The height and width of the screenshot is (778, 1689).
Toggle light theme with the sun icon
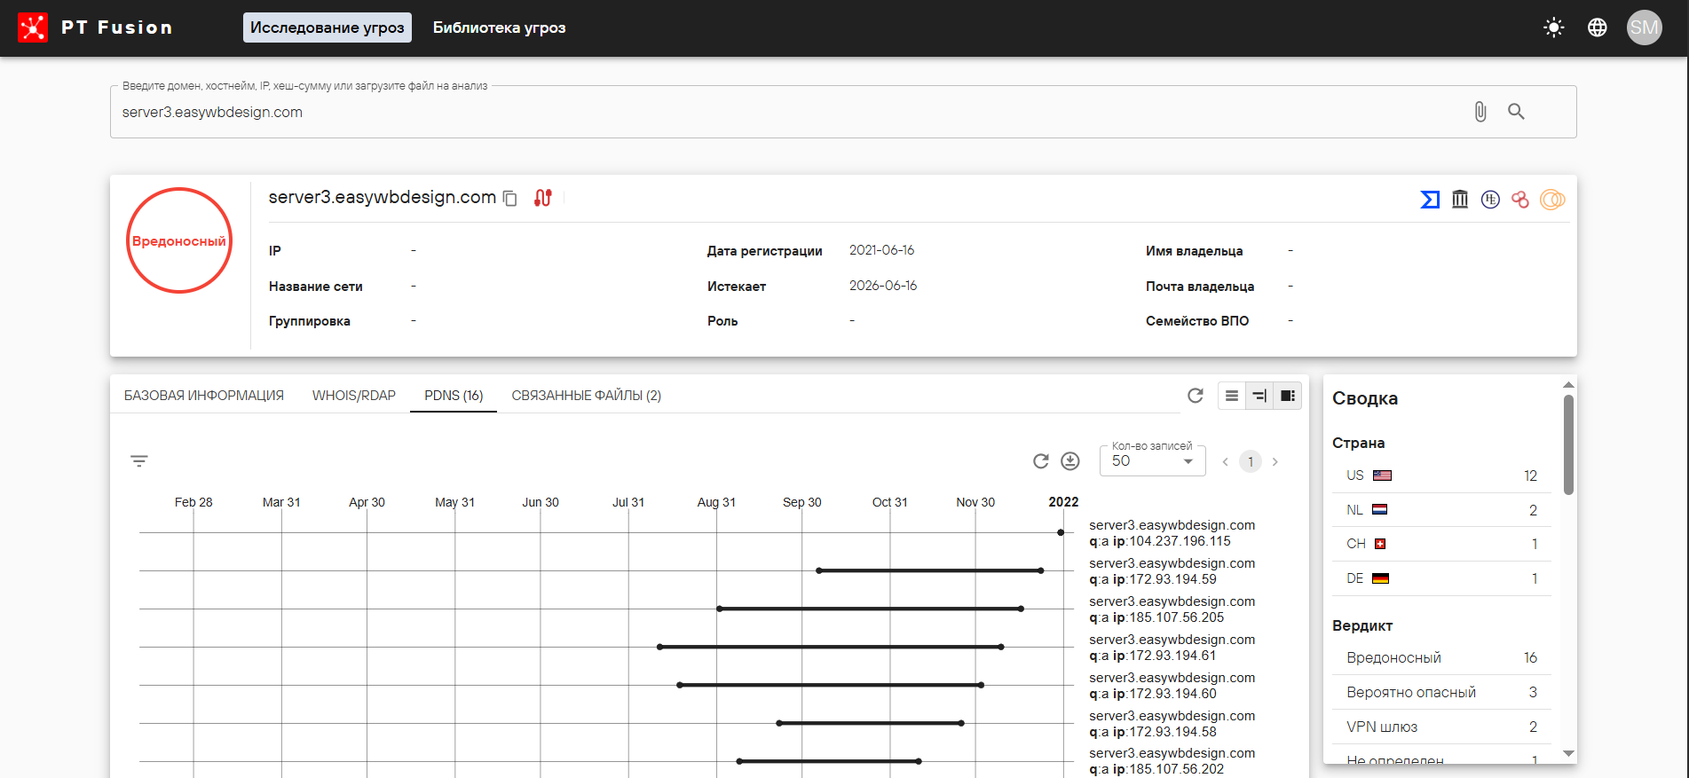coord(1554,28)
